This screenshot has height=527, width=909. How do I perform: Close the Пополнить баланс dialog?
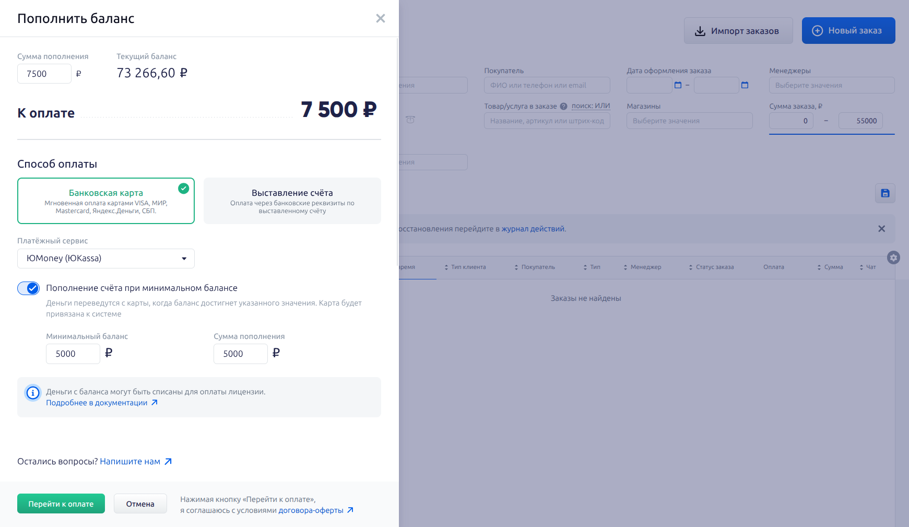click(381, 18)
